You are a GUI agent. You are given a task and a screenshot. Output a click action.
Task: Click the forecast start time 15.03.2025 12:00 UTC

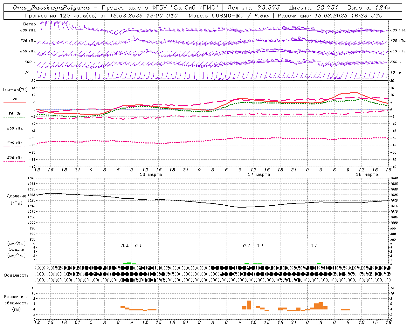click(144, 15)
